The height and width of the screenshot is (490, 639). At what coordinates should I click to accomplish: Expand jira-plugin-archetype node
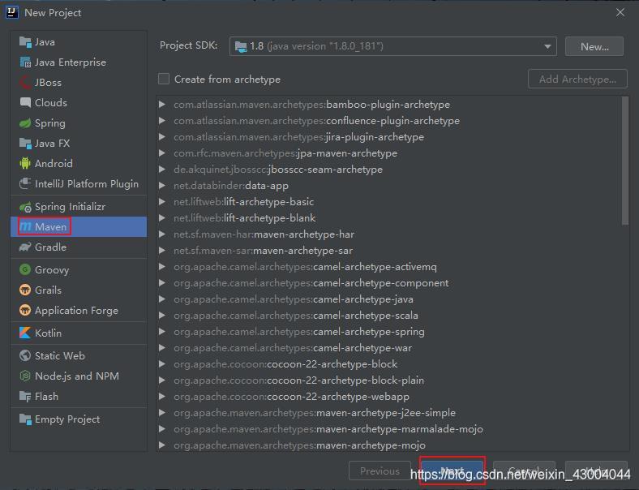(x=162, y=137)
